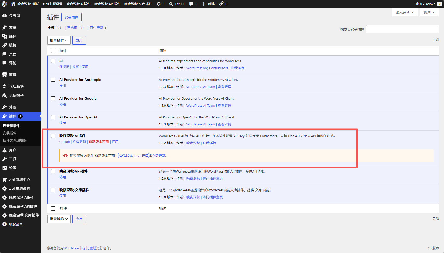The width and height of the screenshot is (444, 253).
Task: Open 页面 pages icon in sidebar
Action: tap(4, 54)
